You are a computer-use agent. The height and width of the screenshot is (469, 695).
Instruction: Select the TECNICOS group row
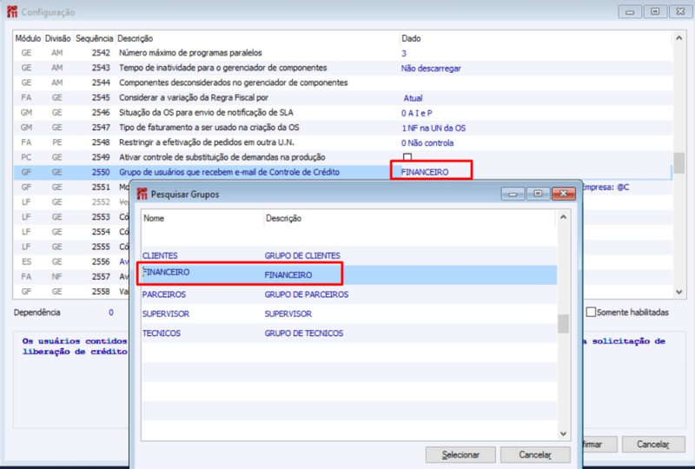click(349, 334)
